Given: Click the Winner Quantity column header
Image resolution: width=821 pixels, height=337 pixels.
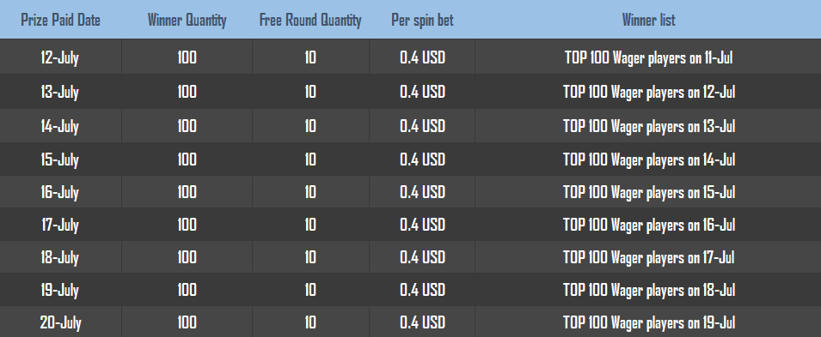Looking at the screenshot, I should coord(187,21).
